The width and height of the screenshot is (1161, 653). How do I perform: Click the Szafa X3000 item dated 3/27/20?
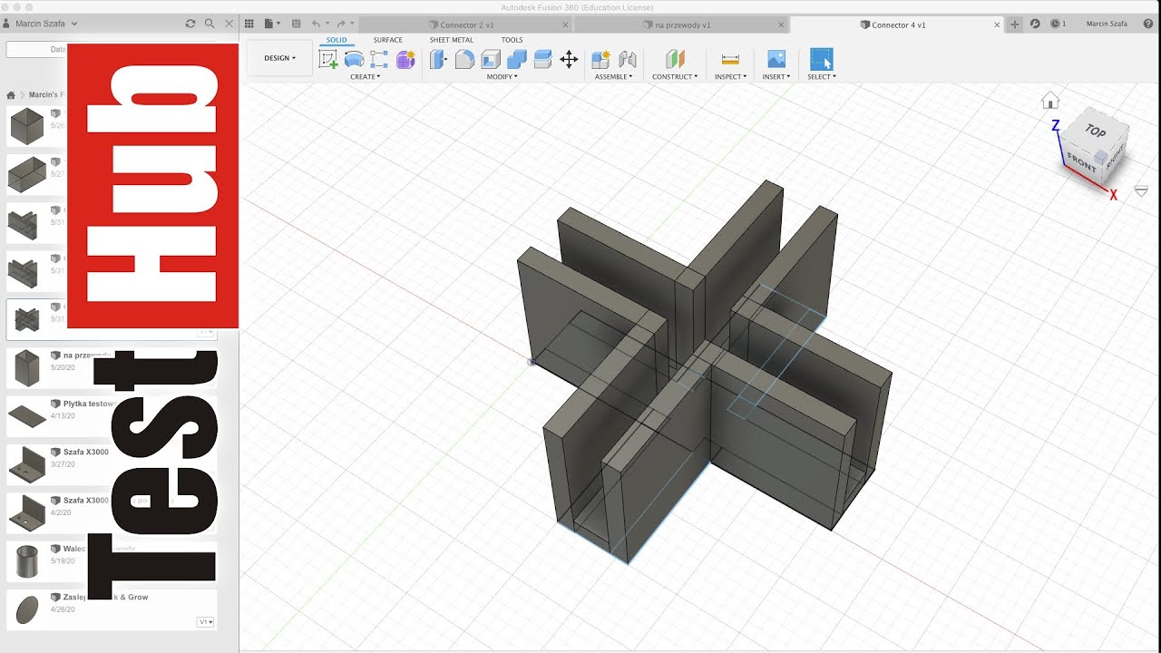111,464
